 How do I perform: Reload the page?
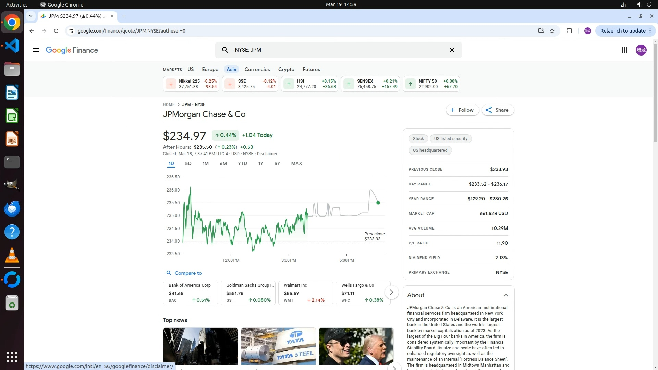tap(56, 31)
